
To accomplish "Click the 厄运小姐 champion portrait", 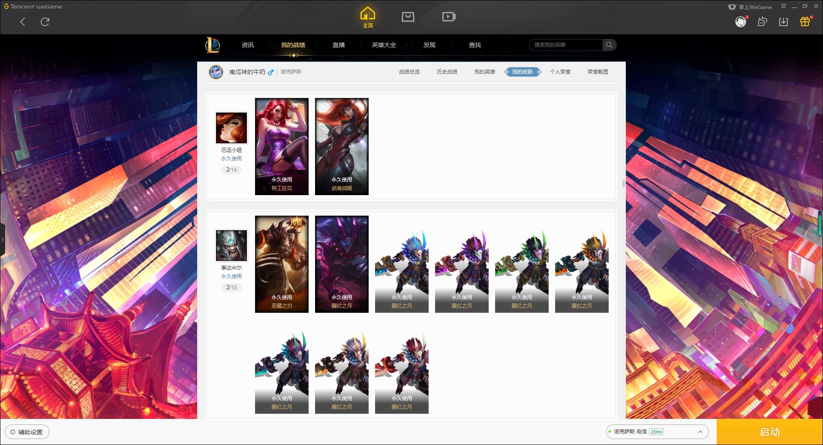I will 231,128.
